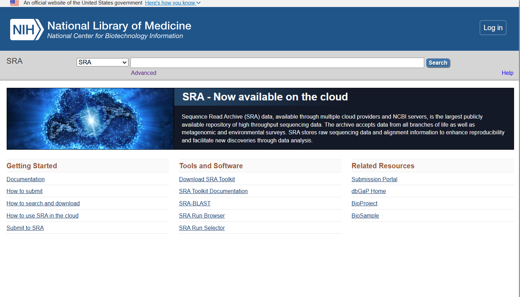The image size is (520, 297).
Task: Click "SRA - Now available on the cloud" title
Action: click(x=265, y=97)
